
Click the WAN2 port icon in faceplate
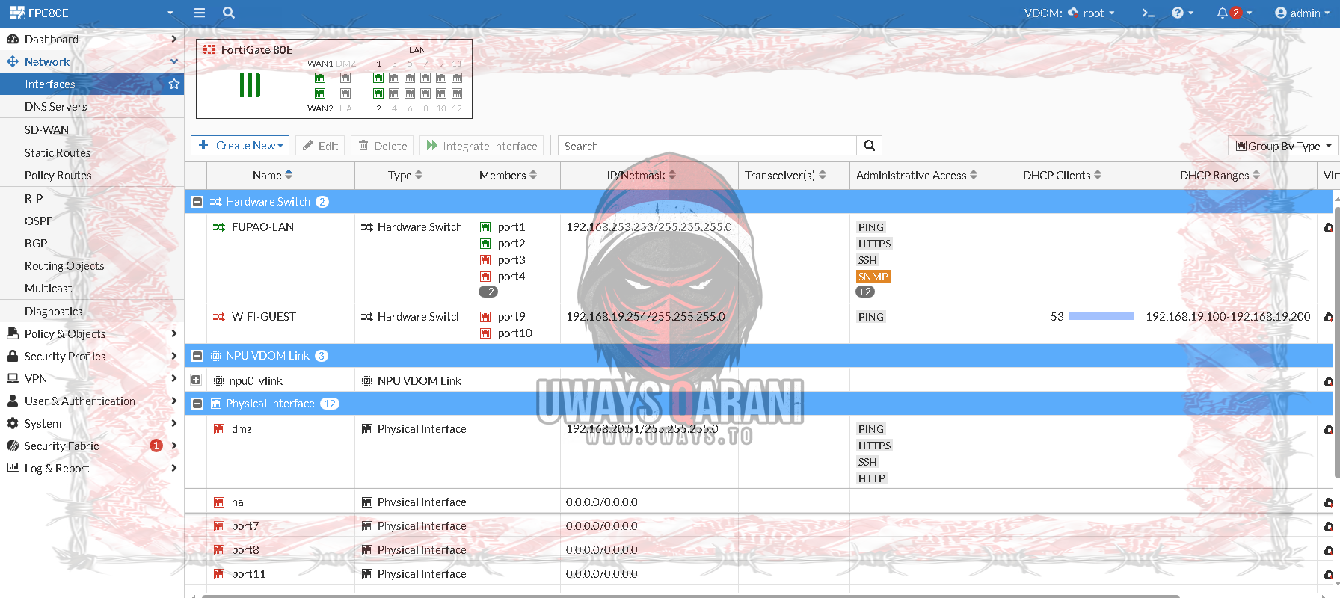click(320, 93)
